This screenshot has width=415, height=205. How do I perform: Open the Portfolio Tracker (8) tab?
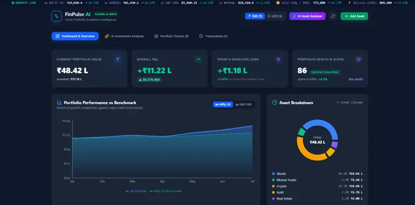coord(172,36)
